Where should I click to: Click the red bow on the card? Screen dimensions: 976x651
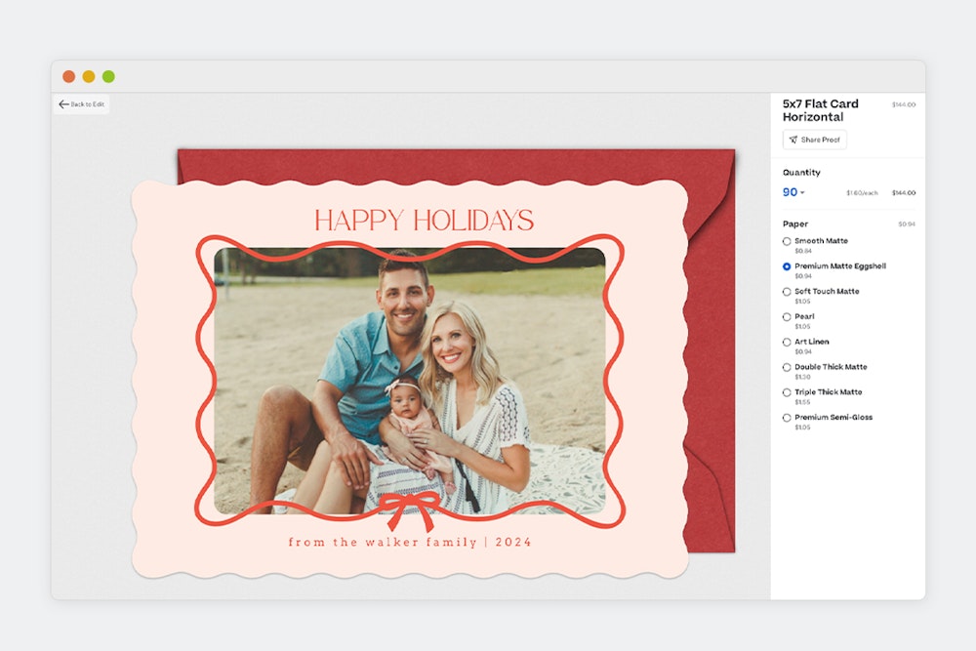tap(408, 508)
